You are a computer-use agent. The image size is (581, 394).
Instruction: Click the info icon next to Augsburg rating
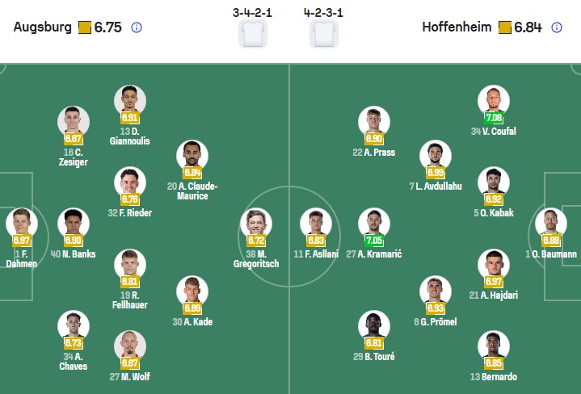point(137,27)
